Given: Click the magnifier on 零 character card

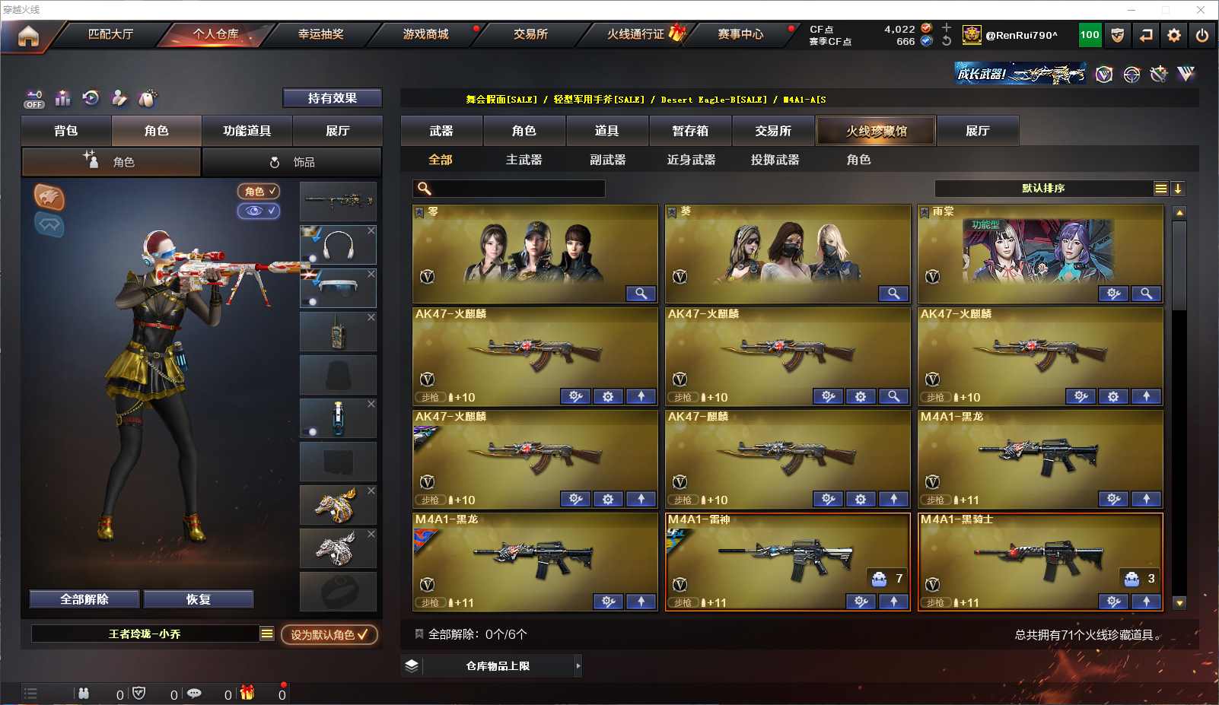Looking at the screenshot, I should coord(641,294).
